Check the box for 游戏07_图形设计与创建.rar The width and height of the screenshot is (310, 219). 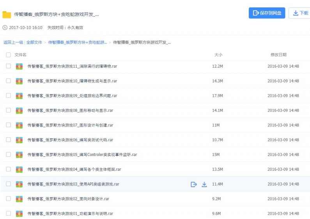click(x=8, y=125)
